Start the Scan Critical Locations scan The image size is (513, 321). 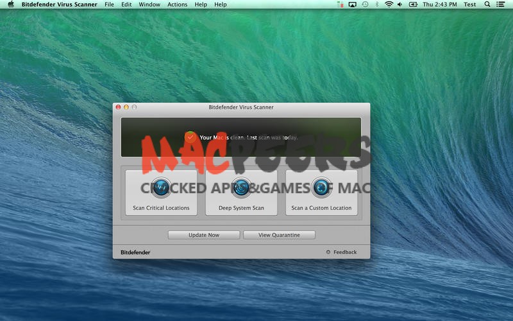[x=161, y=192]
